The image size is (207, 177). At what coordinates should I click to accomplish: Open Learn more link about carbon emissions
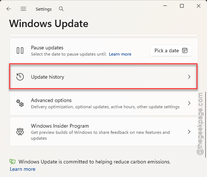point(23,169)
